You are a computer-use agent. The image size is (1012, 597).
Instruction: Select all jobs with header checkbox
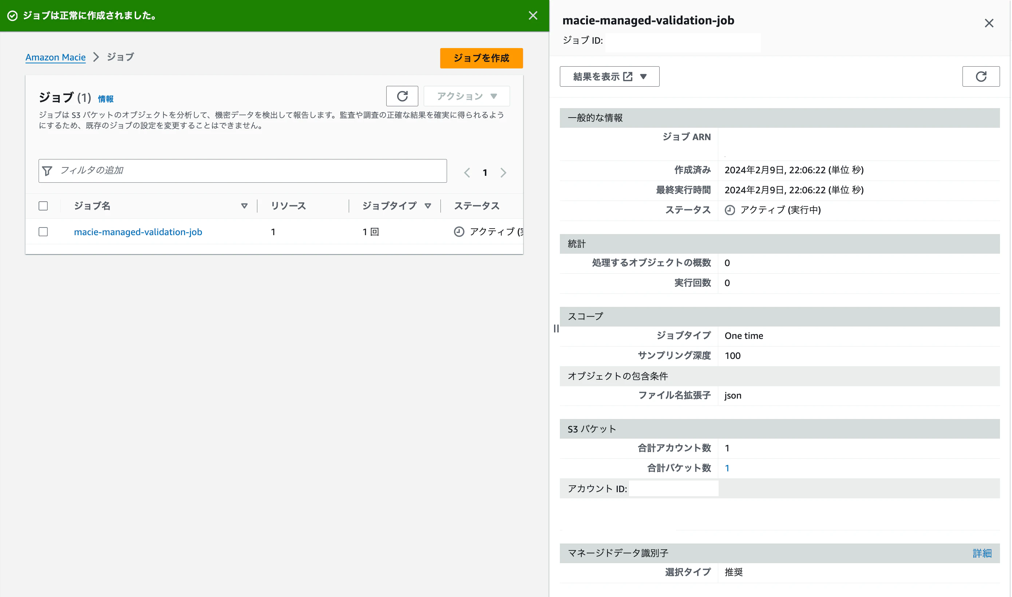[43, 206]
